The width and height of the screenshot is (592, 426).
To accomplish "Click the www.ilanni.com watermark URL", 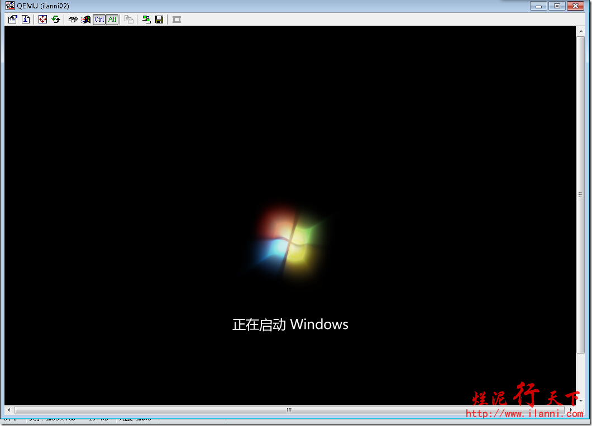I will pyautogui.click(x=524, y=413).
